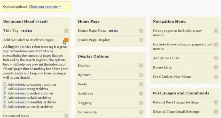Expand Default Post Image Settings

[216, 102]
